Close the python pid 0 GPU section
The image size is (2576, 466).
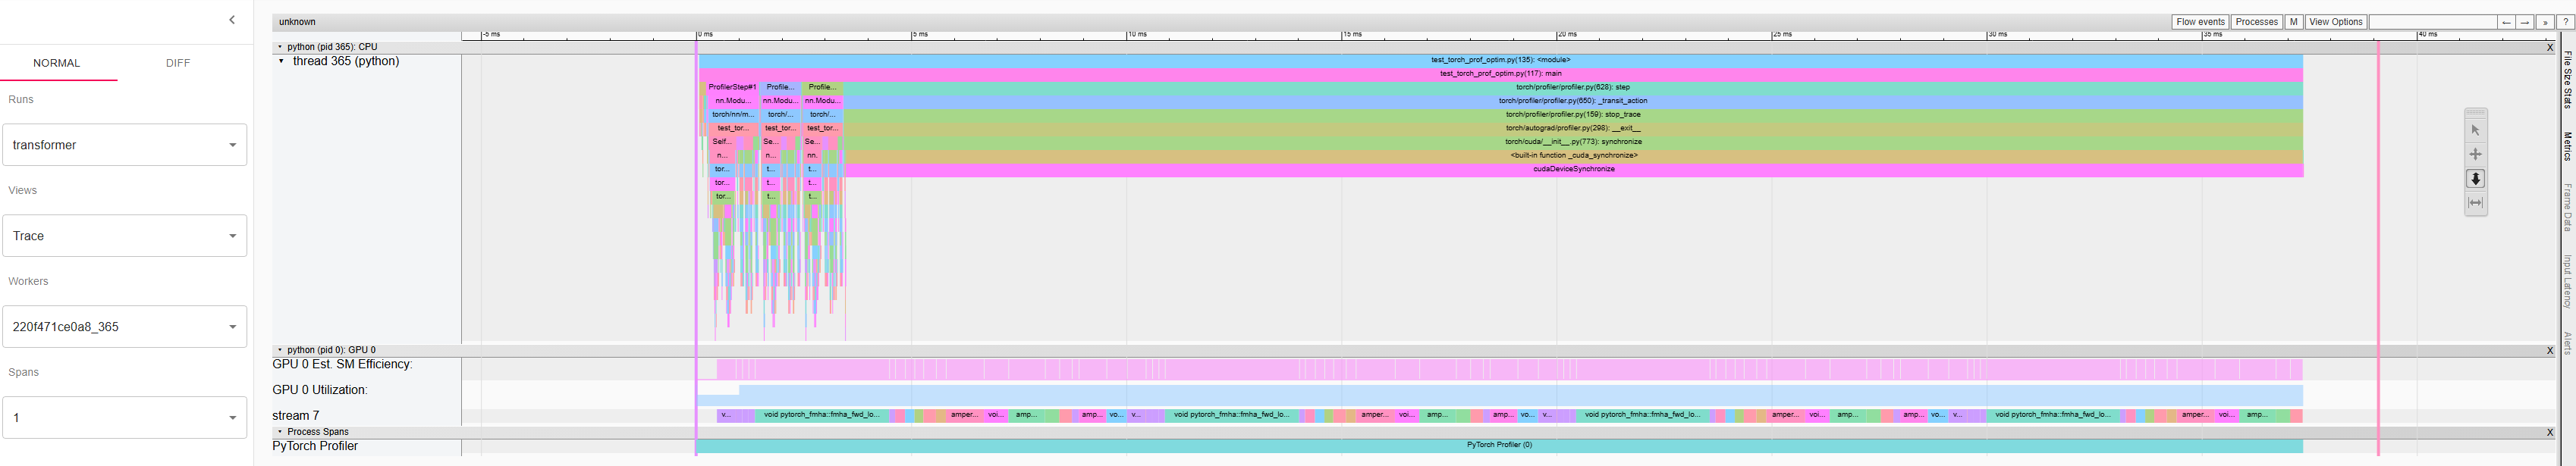pyautogui.click(x=2549, y=350)
